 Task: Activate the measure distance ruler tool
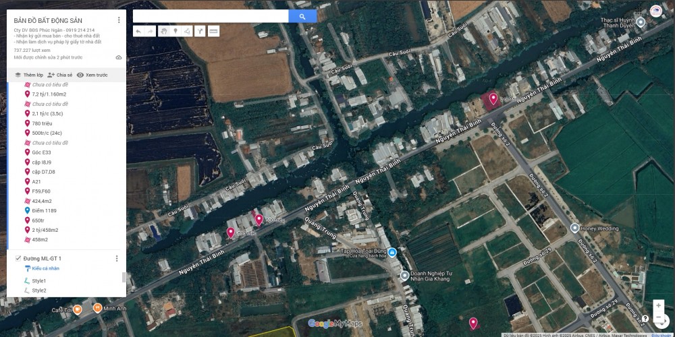[213, 31]
